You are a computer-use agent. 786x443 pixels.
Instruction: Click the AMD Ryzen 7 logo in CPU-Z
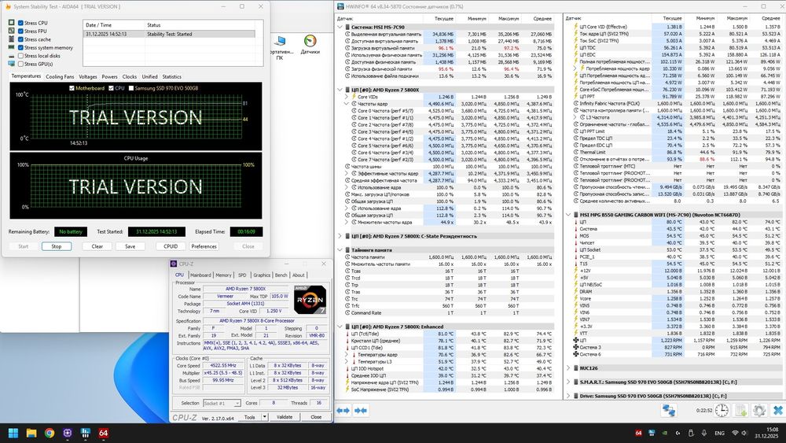coord(310,300)
